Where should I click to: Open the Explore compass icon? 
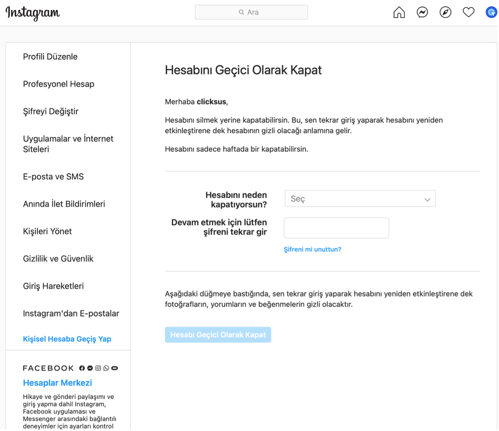pyautogui.click(x=446, y=12)
